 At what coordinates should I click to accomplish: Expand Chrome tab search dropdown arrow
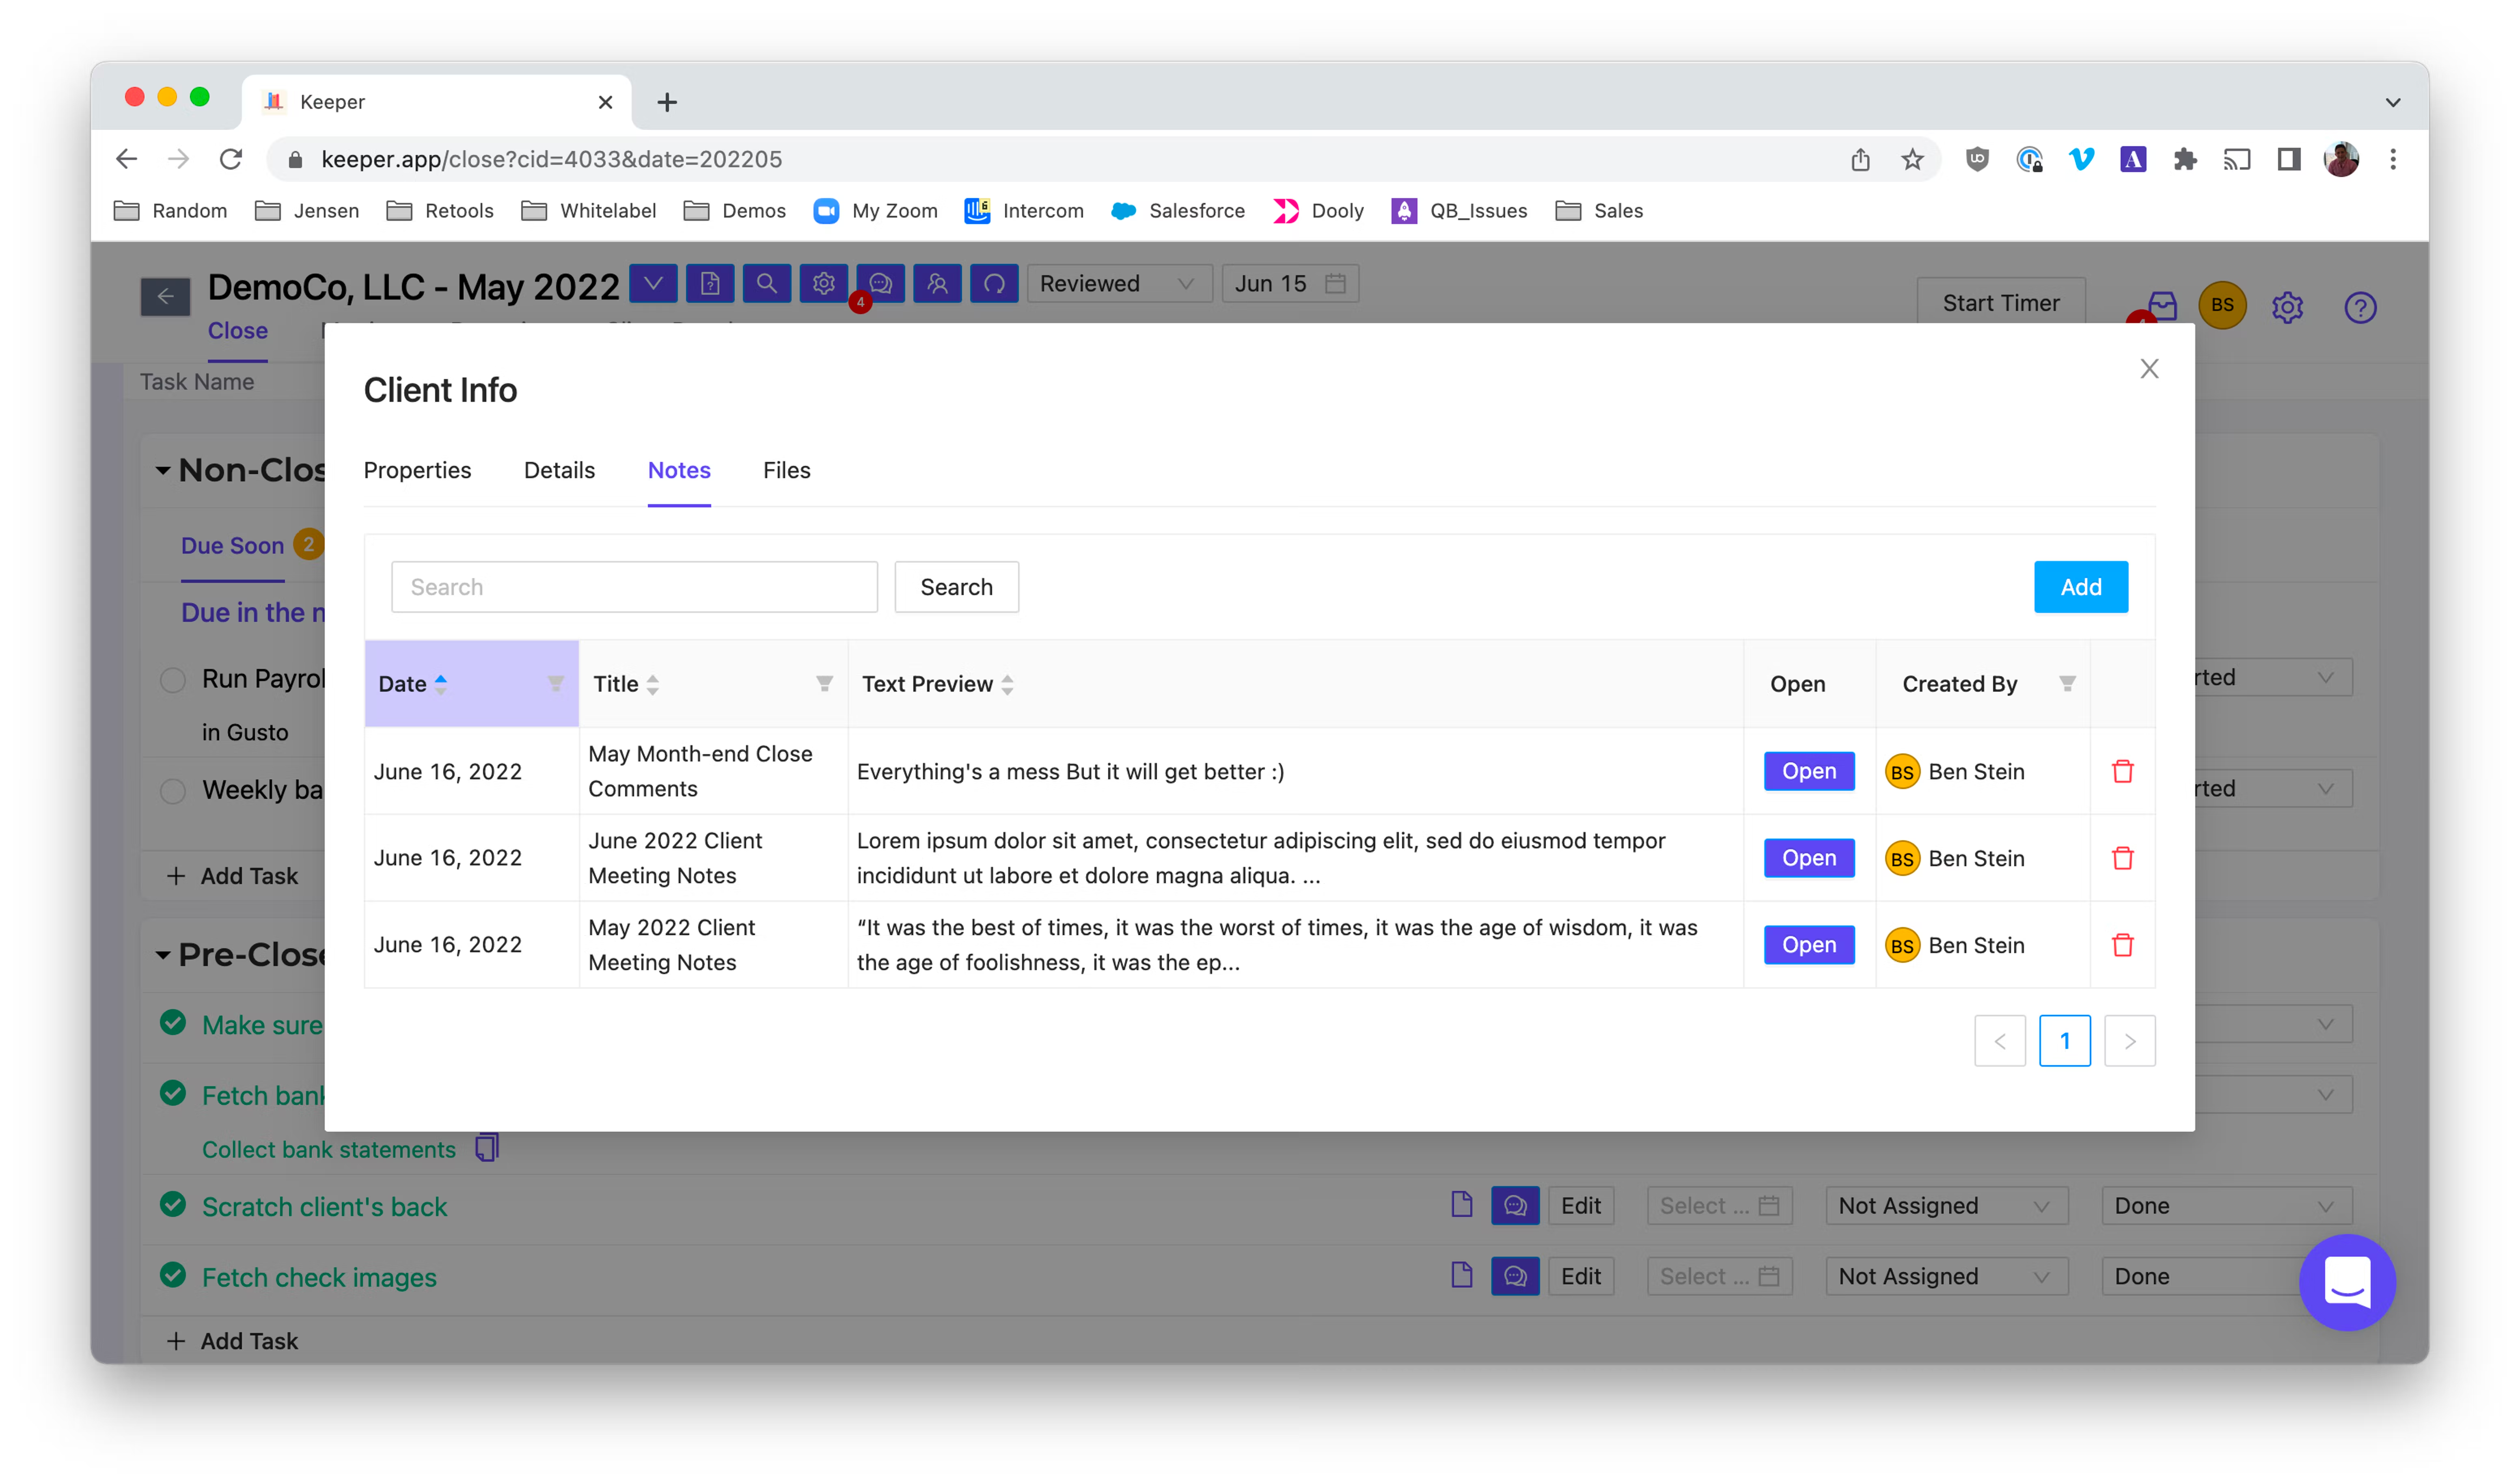point(2392,102)
